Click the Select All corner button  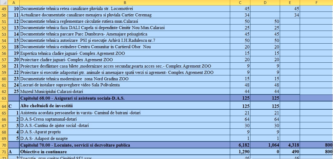click(x=4, y=2)
